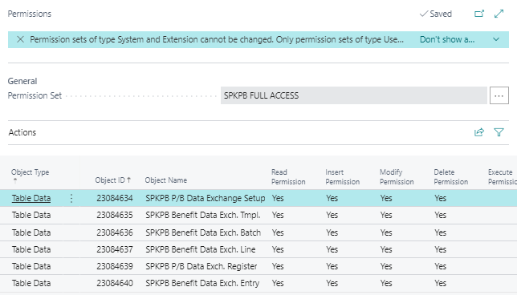Image resolution: width=517 pixels, height=295 pixels.
Task: Click Table Data cell for row 23084637
Action: pos(31,249)
